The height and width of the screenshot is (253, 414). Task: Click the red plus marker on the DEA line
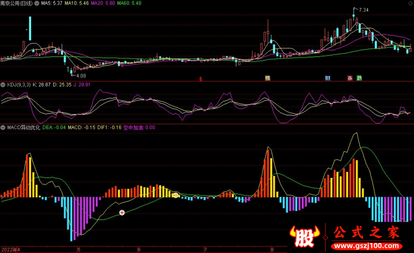122,212
